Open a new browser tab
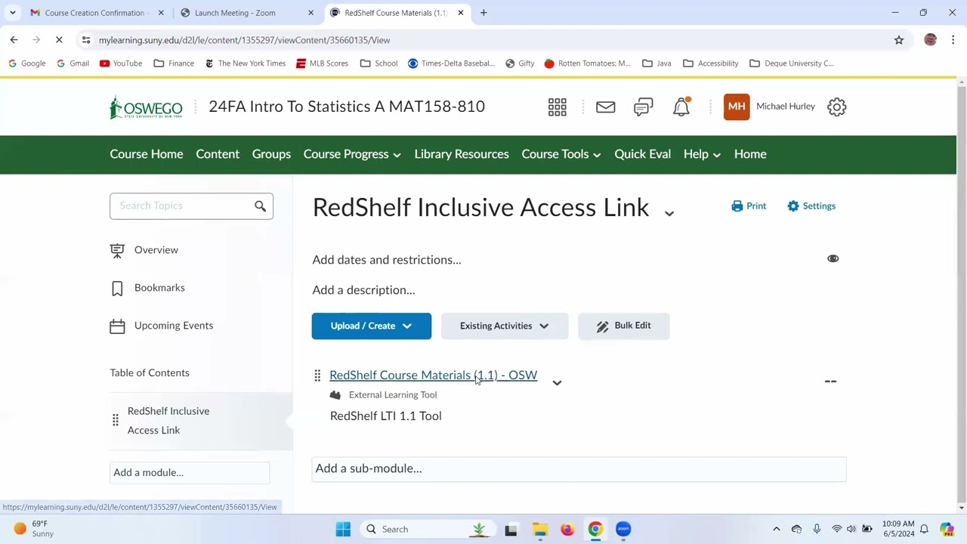Image resolution: width=967 pixels, height=544 pixels. pyautogui.click(x=483, y=13)
